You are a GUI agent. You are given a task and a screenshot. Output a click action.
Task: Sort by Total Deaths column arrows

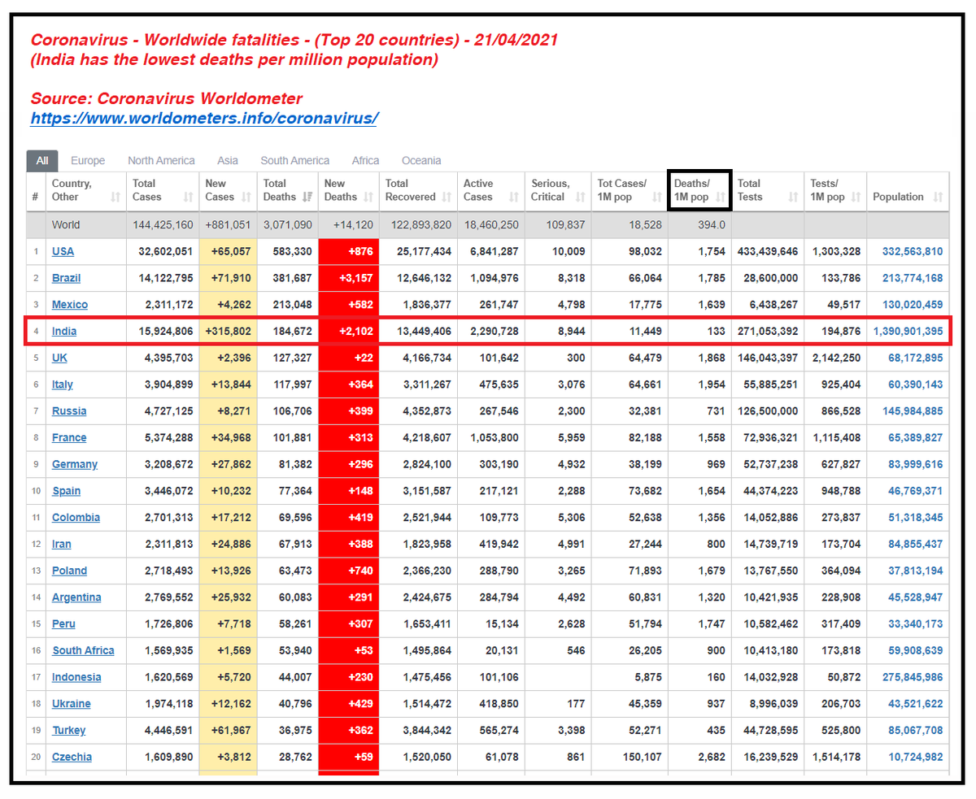click(307, 198)
